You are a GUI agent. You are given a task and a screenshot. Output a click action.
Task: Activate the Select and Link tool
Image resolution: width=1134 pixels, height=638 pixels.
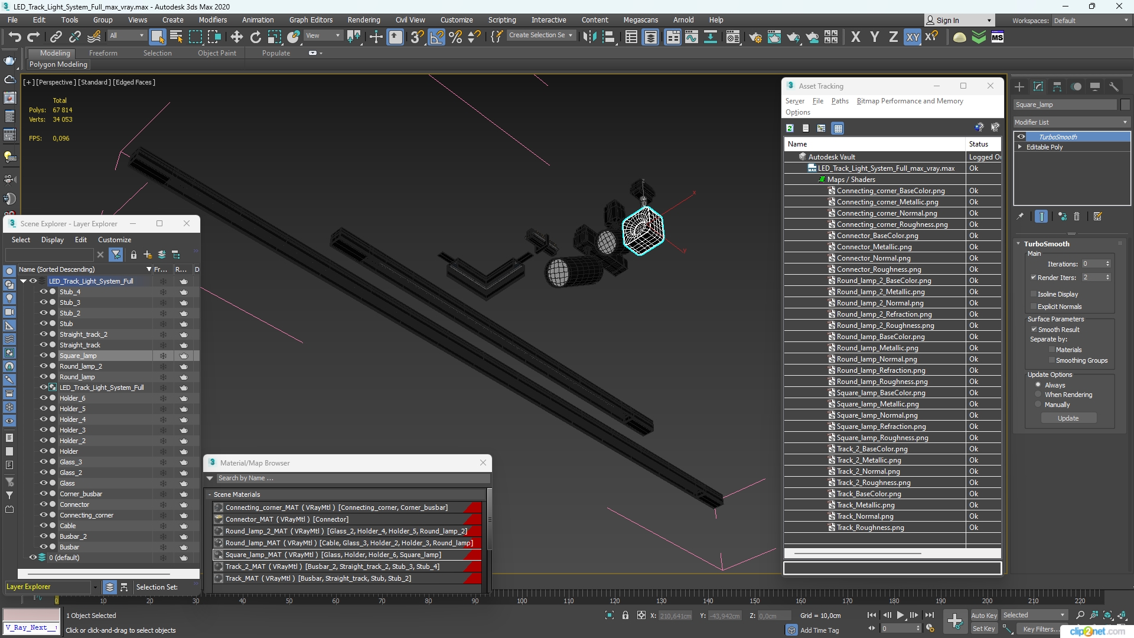click(x=56, y=37)
